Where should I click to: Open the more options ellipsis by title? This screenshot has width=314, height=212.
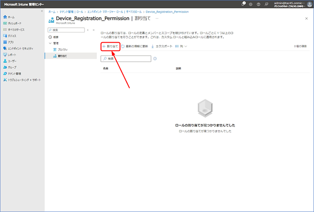[157, 18]
